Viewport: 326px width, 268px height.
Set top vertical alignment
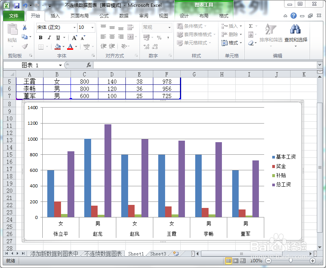103,27
